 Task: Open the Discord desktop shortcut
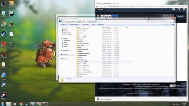tap(4, 86)
